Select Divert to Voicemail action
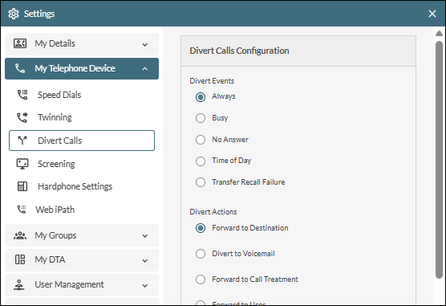The width and height of the screenshot is (446, 306). (x=201, y=254)
